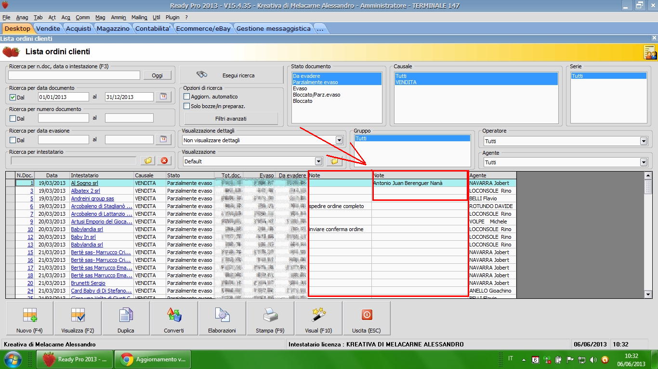Click the 'inviare conferma ordine' note cell
Image resolution: width=658 pixels, height=369 pixels.
point(340,229)
